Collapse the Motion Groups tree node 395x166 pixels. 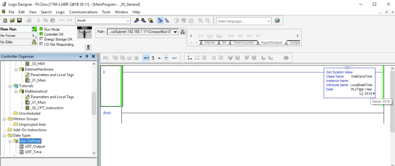click(x=5, y=119)
